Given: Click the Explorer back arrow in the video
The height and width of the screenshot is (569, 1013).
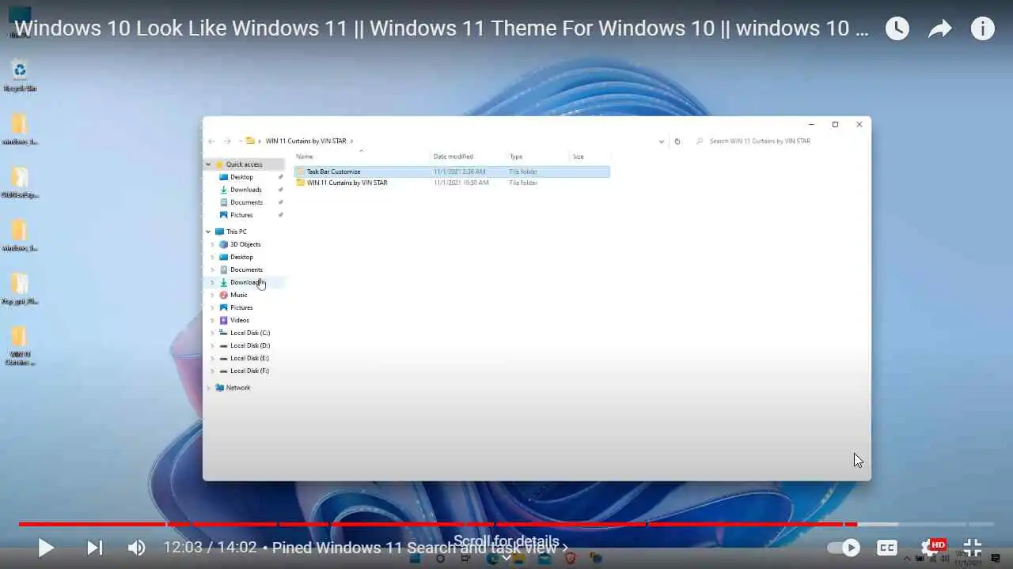Looking at the screenshot, I should tap(211, 141).
